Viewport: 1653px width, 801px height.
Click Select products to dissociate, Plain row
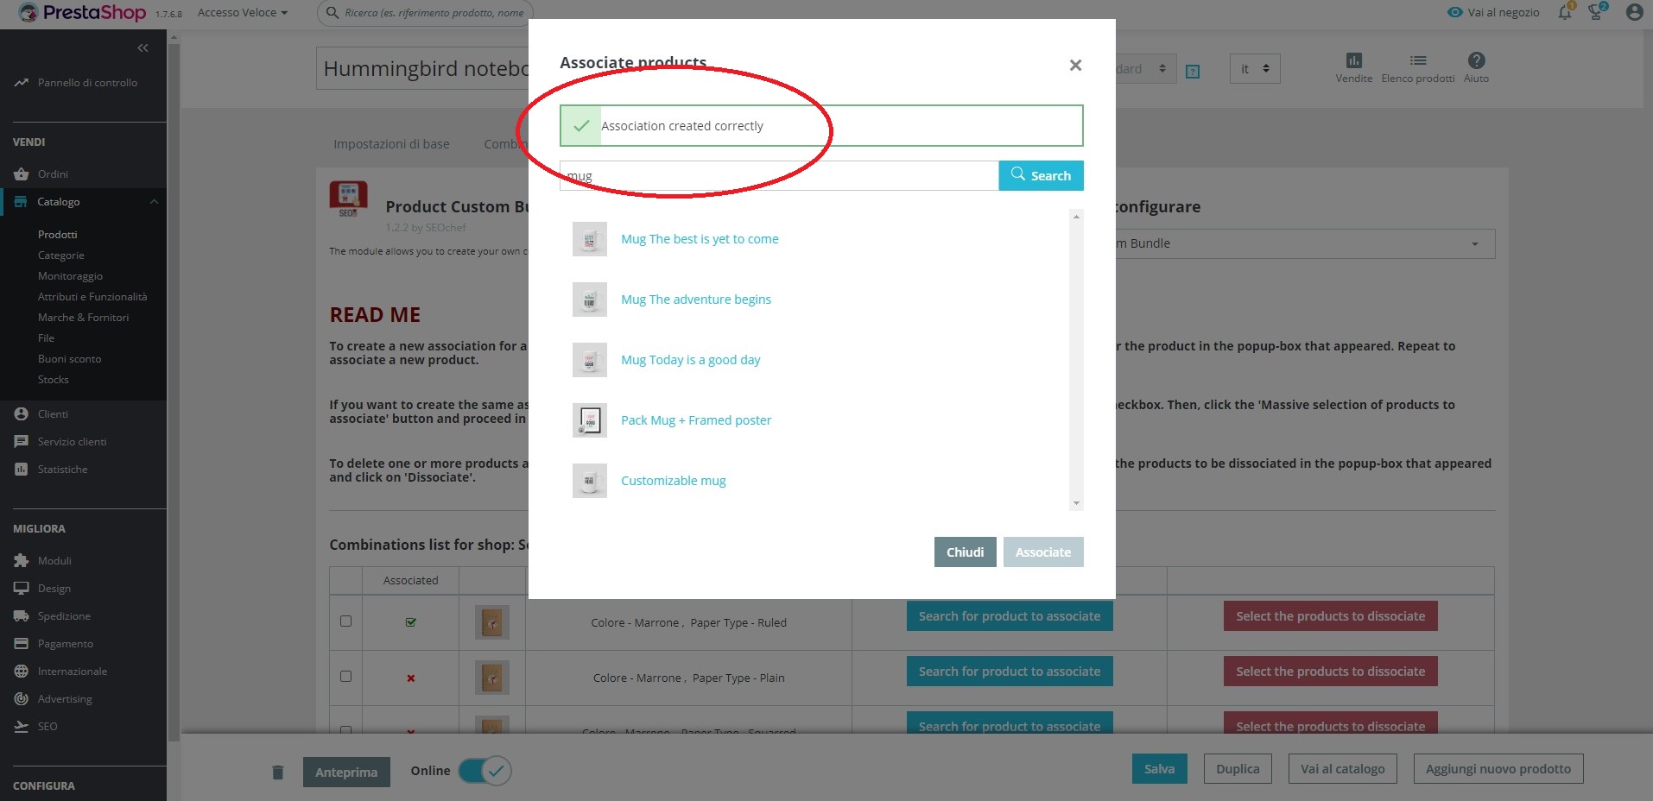[1330, 672]
